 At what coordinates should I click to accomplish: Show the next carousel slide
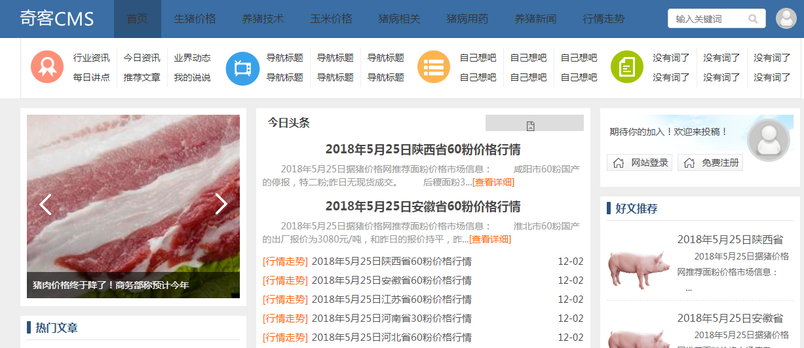coord(221,204)
